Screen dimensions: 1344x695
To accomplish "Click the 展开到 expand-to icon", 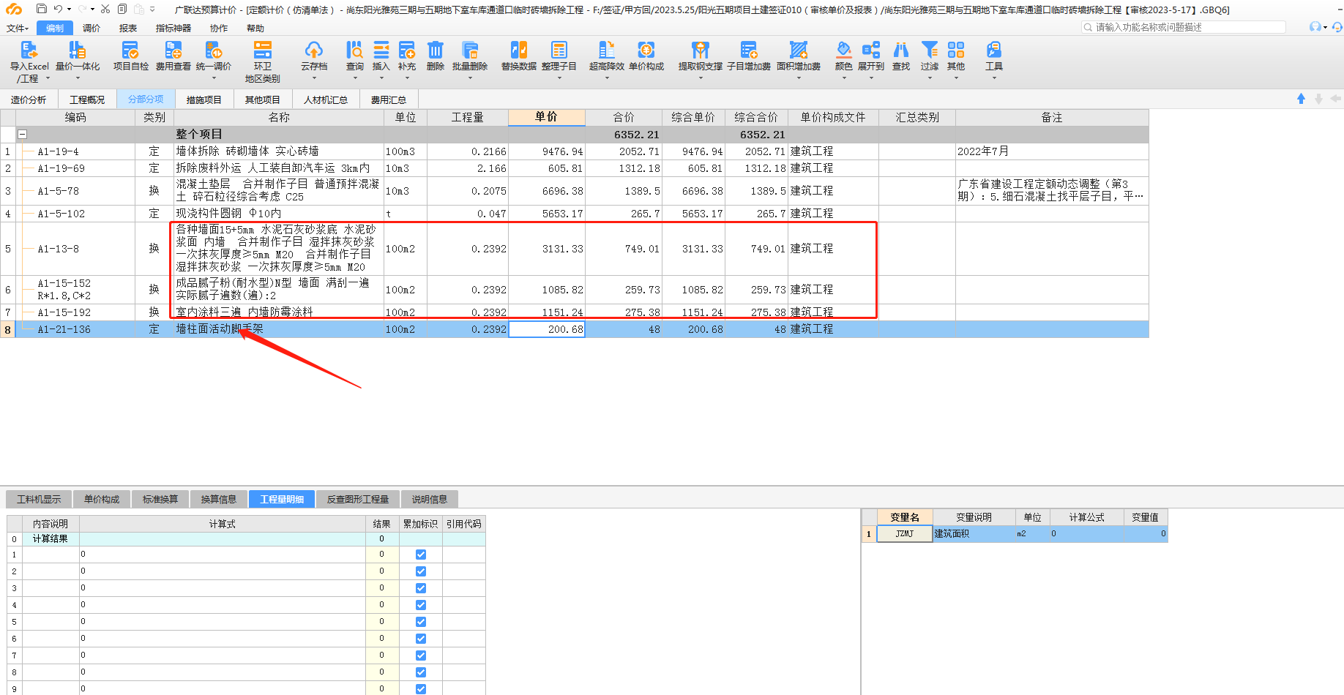I will [x=871, y=50].
